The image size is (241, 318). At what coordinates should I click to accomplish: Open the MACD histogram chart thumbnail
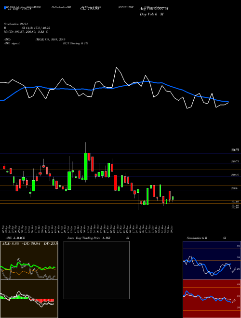click(x=29, y=299)
